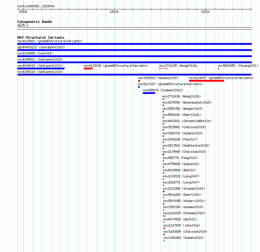Click the Cytogenetic Bands track title
Viewport: 260px width, 252px height.
point(35,22)
